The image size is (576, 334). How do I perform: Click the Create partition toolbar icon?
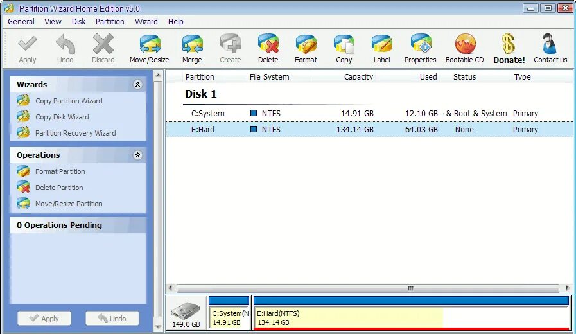(x=231, y=49)
